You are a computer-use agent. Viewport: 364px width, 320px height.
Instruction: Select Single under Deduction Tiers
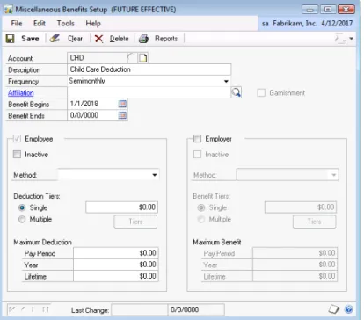click(x=22, y=207)
